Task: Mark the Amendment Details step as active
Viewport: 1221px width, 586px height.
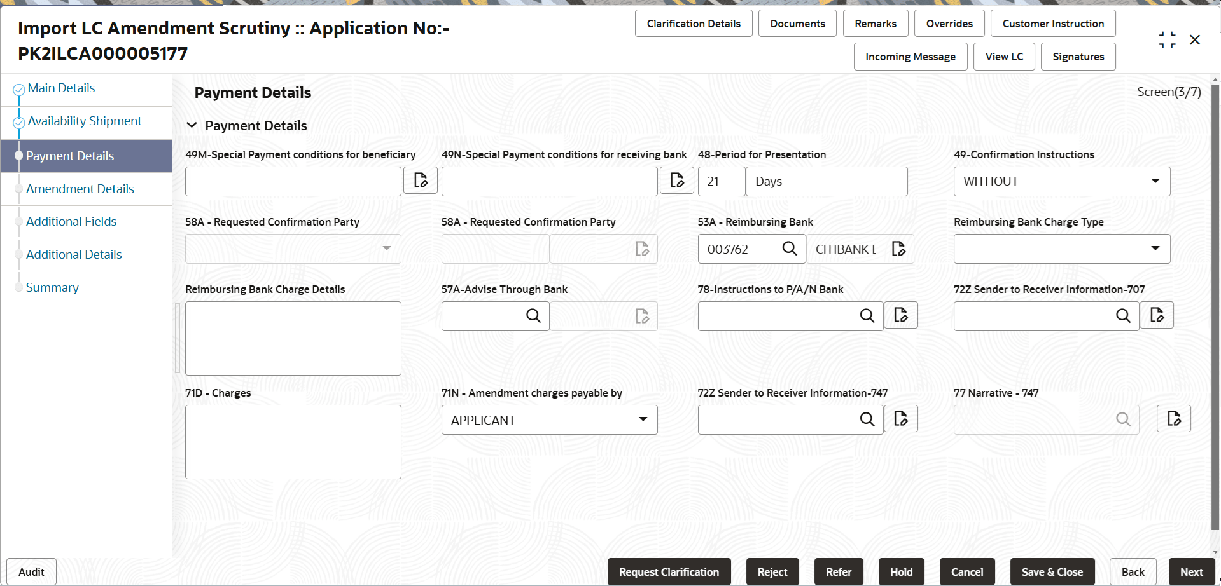Action: click(80, 189)
